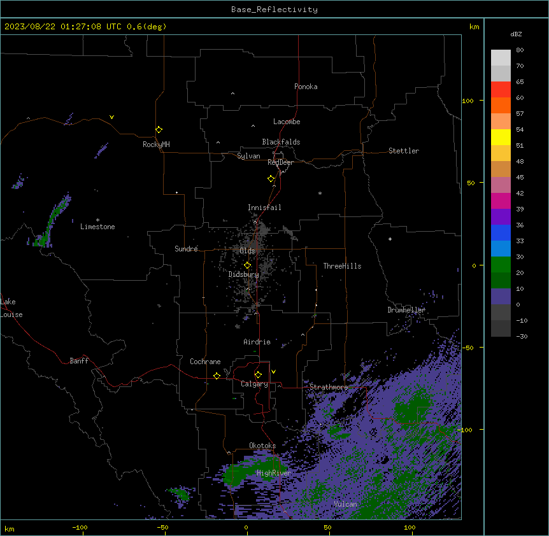Click the Lacombe town label

(287, 122)
